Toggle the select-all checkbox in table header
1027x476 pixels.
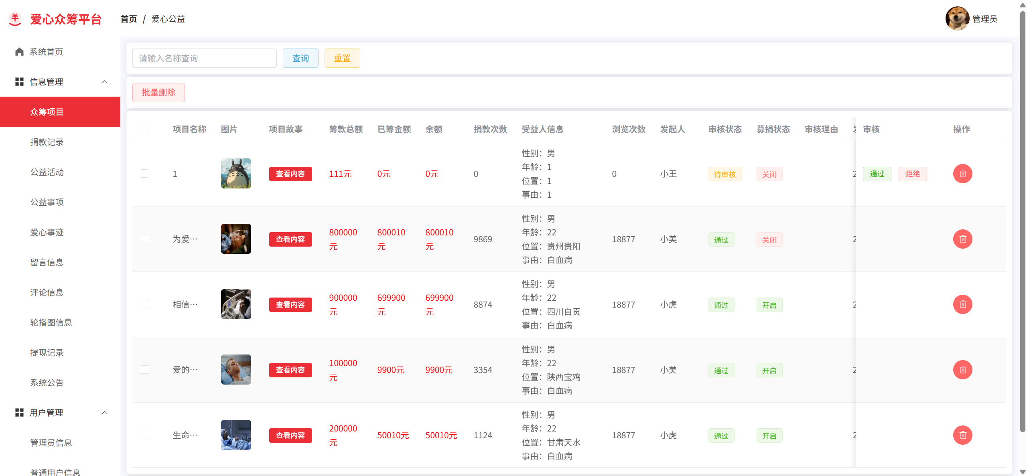click(145, 129)
